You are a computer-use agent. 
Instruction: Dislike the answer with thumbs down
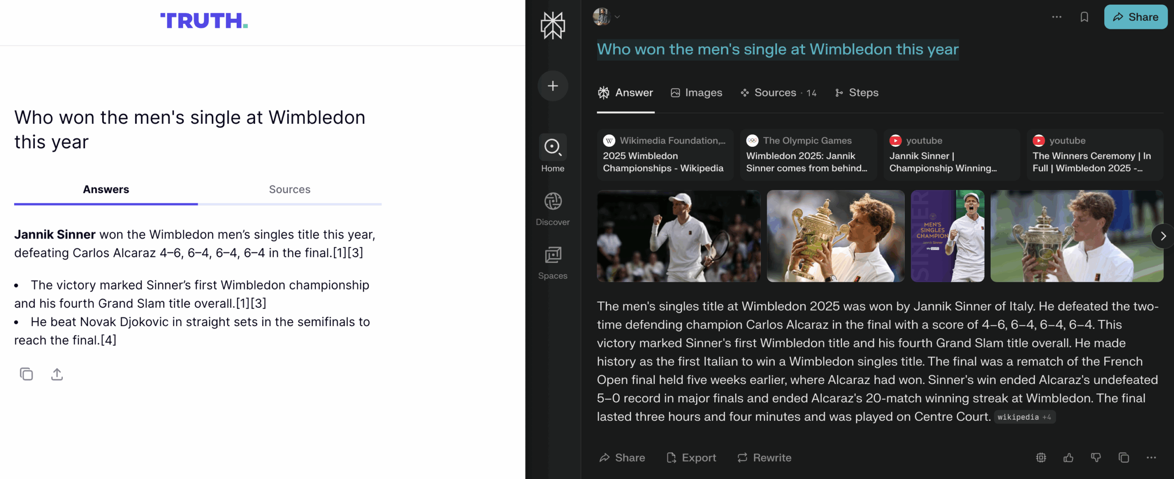pos(1096,457)
